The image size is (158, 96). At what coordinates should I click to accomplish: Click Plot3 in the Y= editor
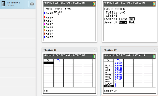tap(68, 9)
